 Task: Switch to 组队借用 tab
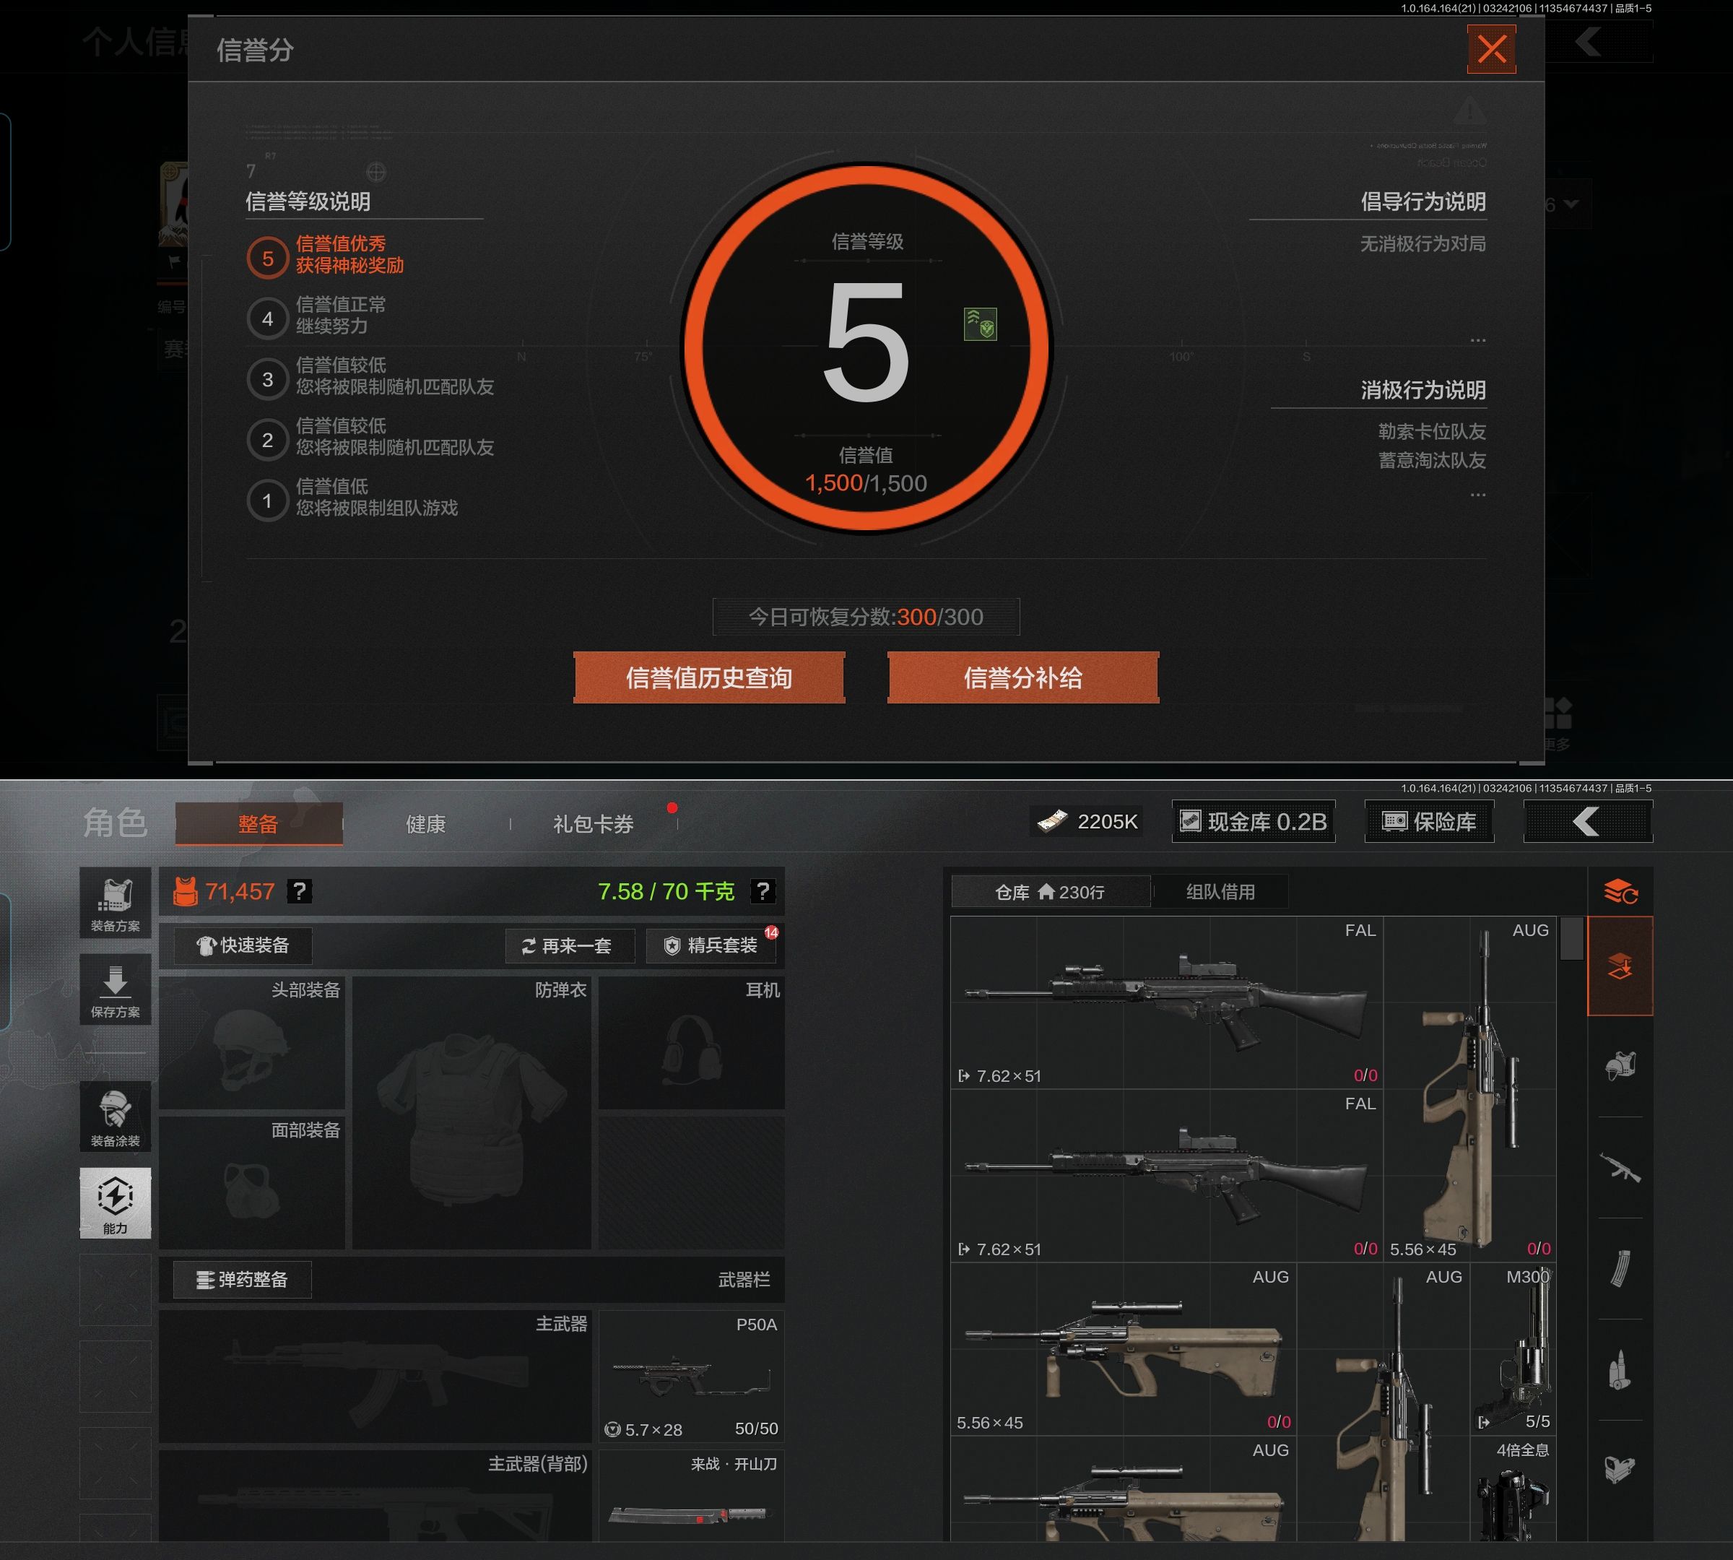(1220, 891)
